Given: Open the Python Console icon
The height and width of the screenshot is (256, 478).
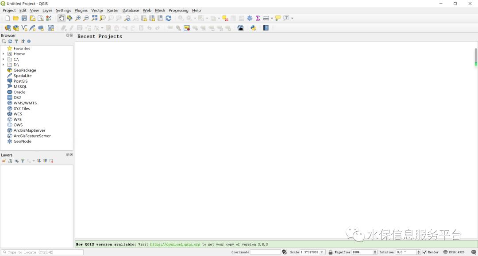Looking at the screenshot, I should click(x=253, y=28).
